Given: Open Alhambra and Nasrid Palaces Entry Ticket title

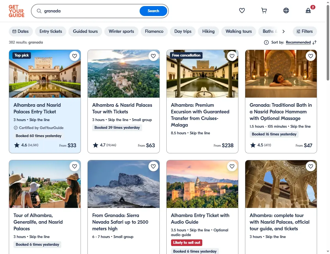Looking at the screenshot, I should pyautogui.click(x=37, y=108).
